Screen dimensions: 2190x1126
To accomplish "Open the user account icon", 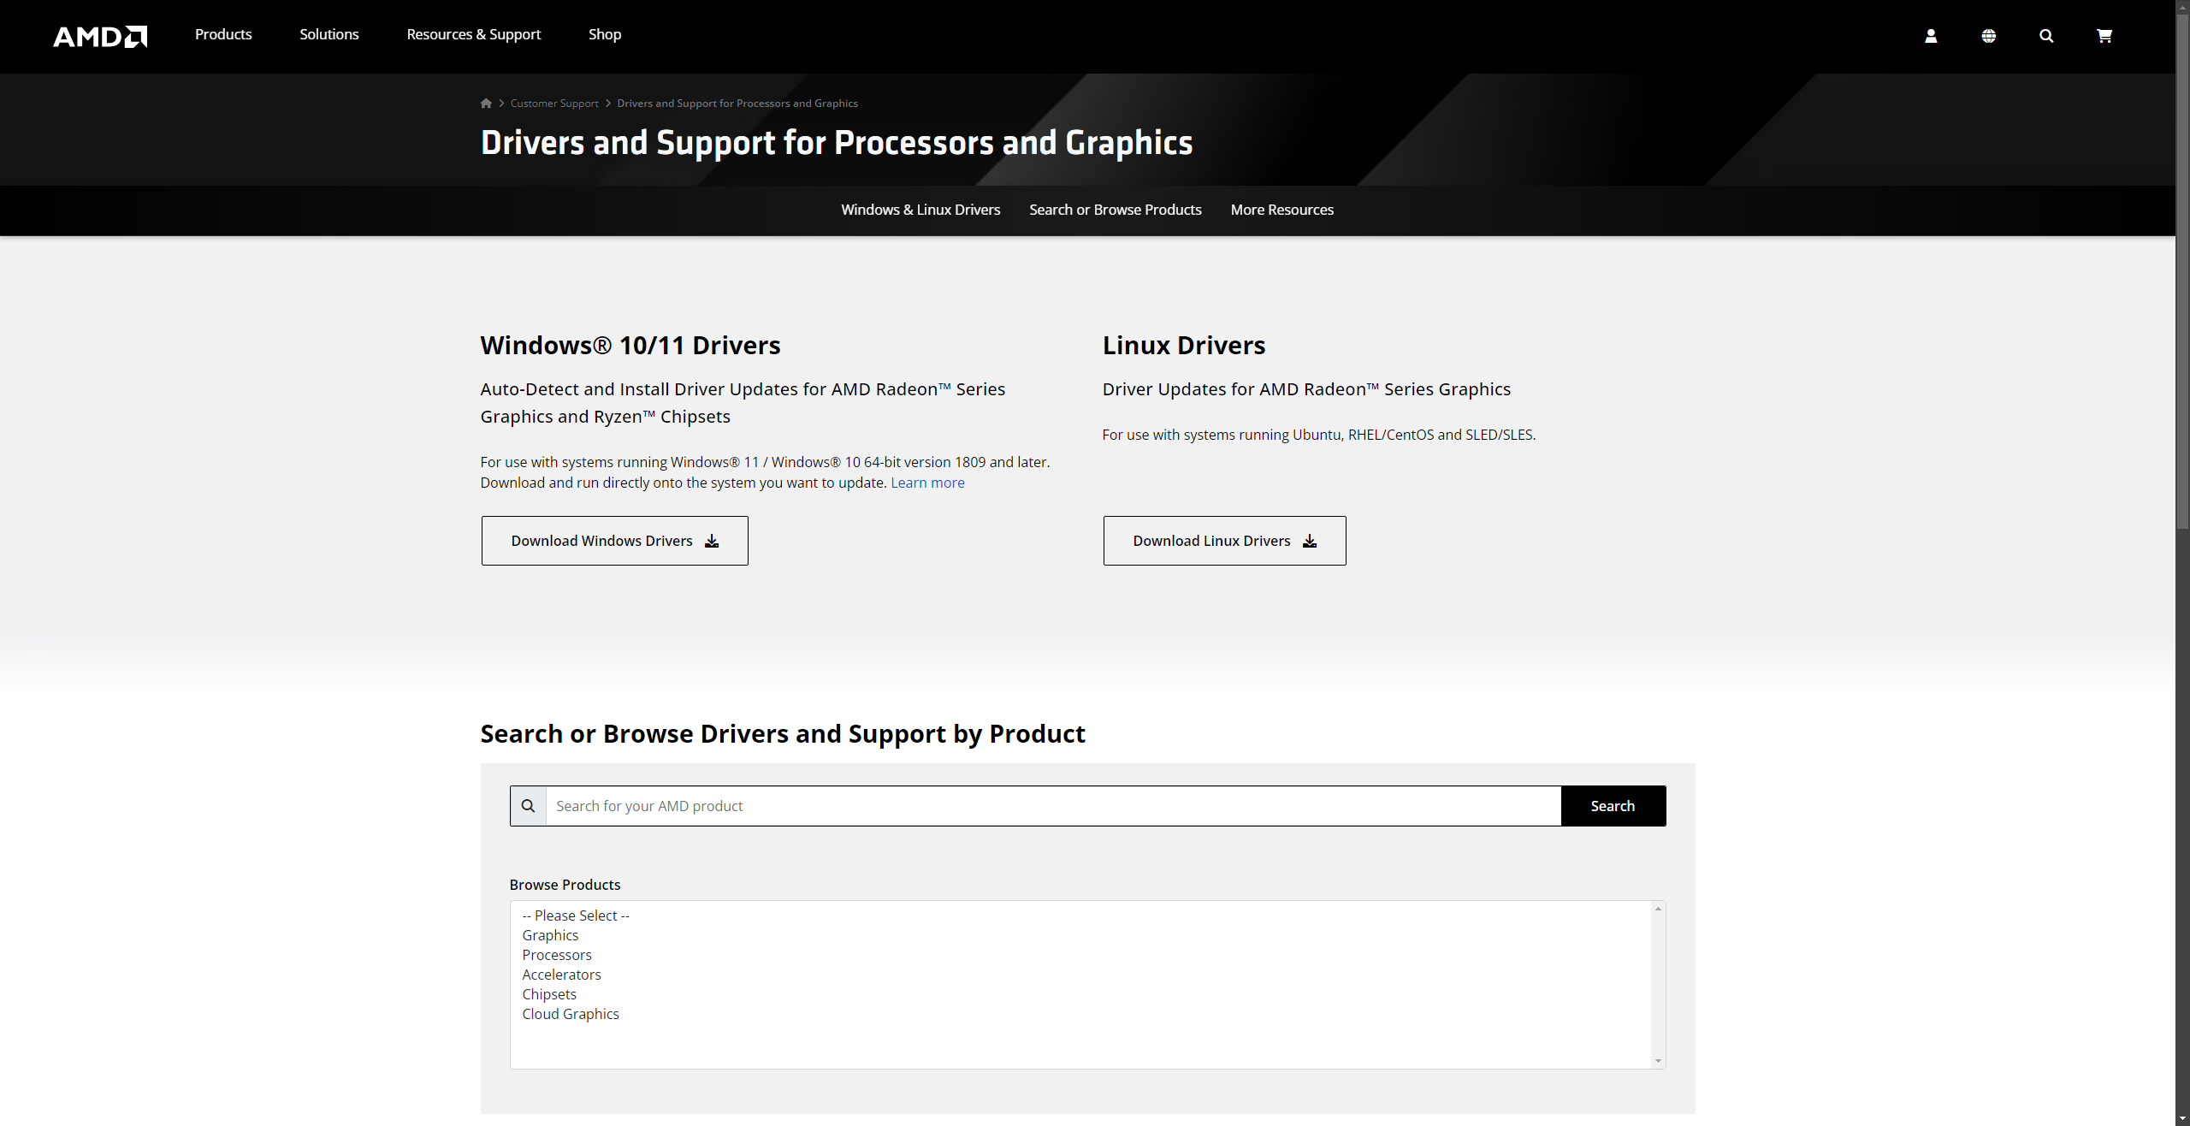I will (x=1931, y=36).
